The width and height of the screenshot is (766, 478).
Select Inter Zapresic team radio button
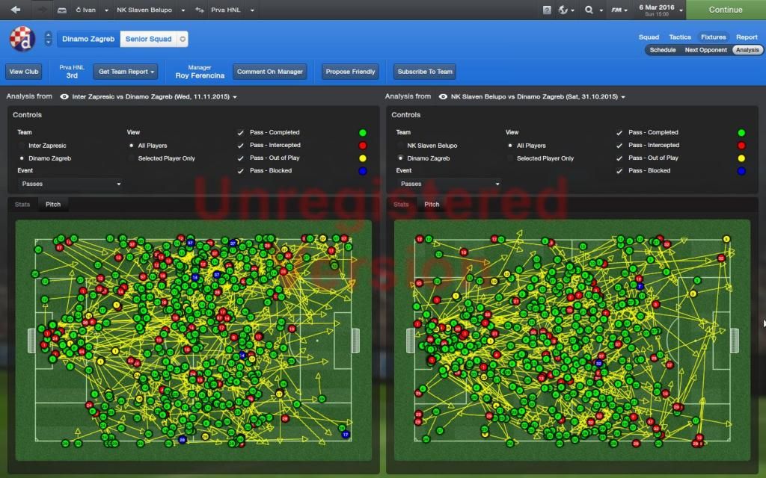[x=22, y=146]
